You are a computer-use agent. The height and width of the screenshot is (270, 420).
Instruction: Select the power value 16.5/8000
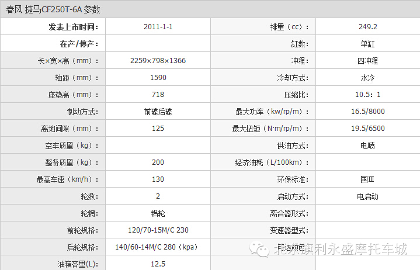pyautogui.click(x=368, y=112)
